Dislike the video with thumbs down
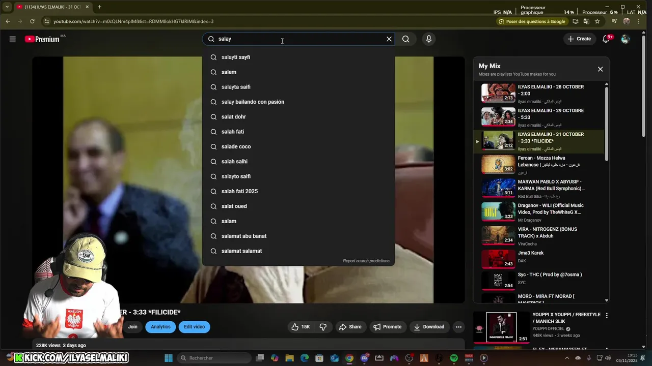Screen dimensions: 652x366 click(323, 327)
